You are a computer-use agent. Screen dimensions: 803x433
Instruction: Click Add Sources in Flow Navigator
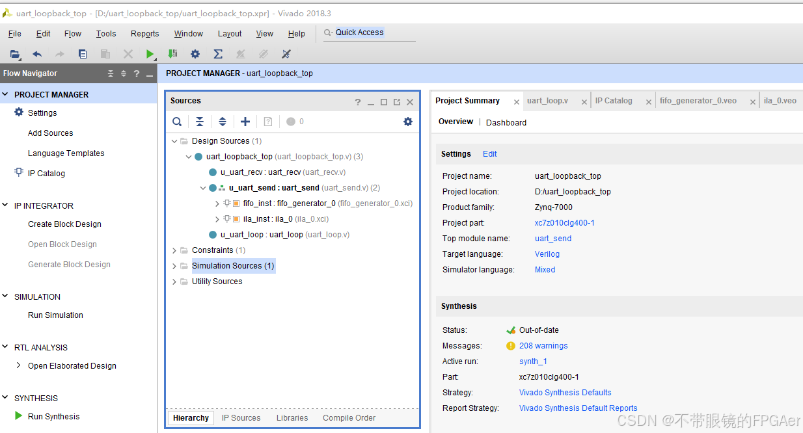point(50,133)
